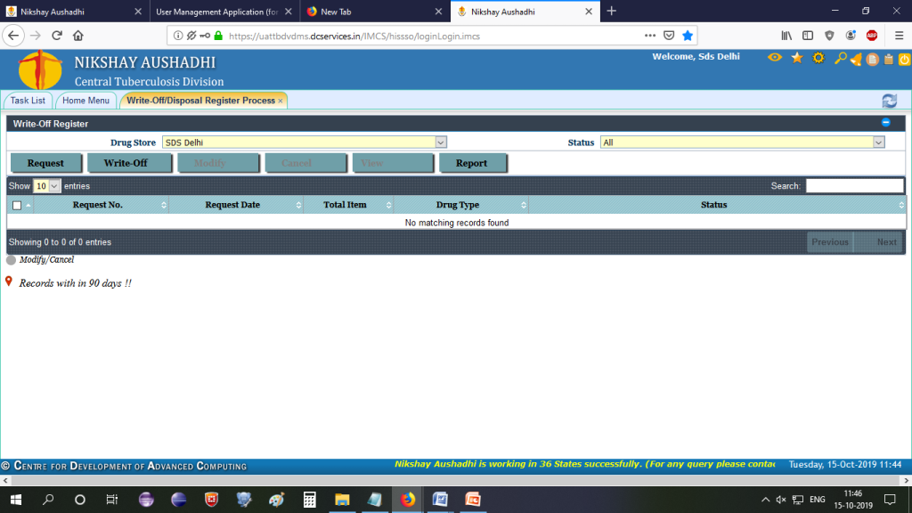Image resolution: width=912 pixels, height=513 pixels.
Task: Open Firefox home page
Action: (x=78, y=36)
